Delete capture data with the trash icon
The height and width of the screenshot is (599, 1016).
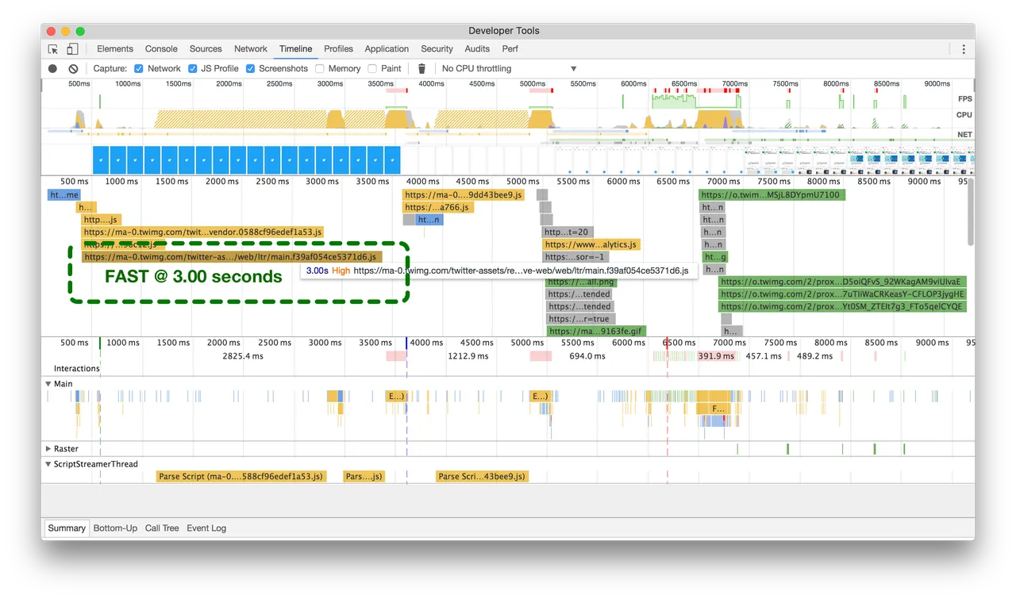coord(421,68)
